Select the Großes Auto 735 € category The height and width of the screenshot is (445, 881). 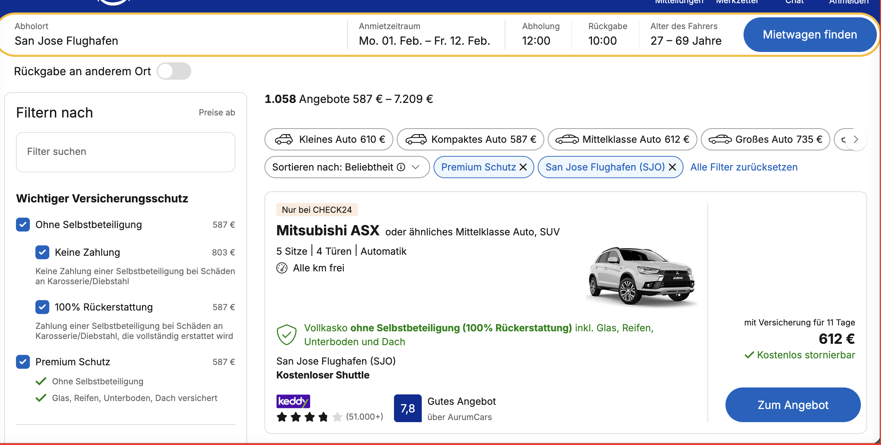(x=765, y=139)
